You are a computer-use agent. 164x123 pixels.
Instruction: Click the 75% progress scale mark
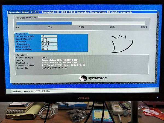pyautogui.click(x=112, y=27)
